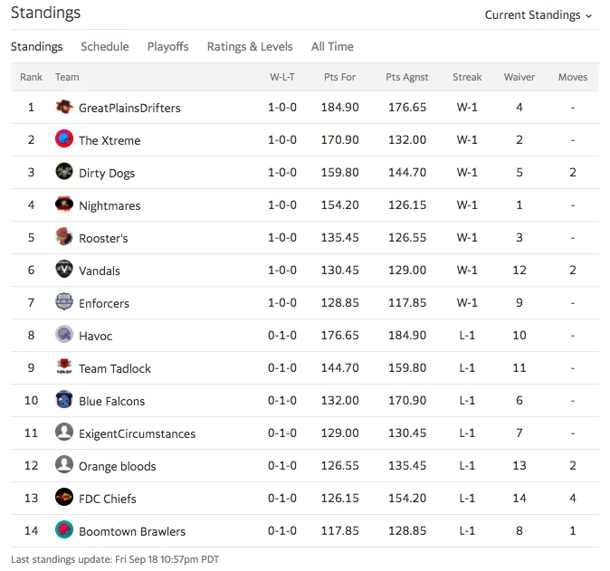Click The Xtreme blue helmet logo

tap(64, 138)
